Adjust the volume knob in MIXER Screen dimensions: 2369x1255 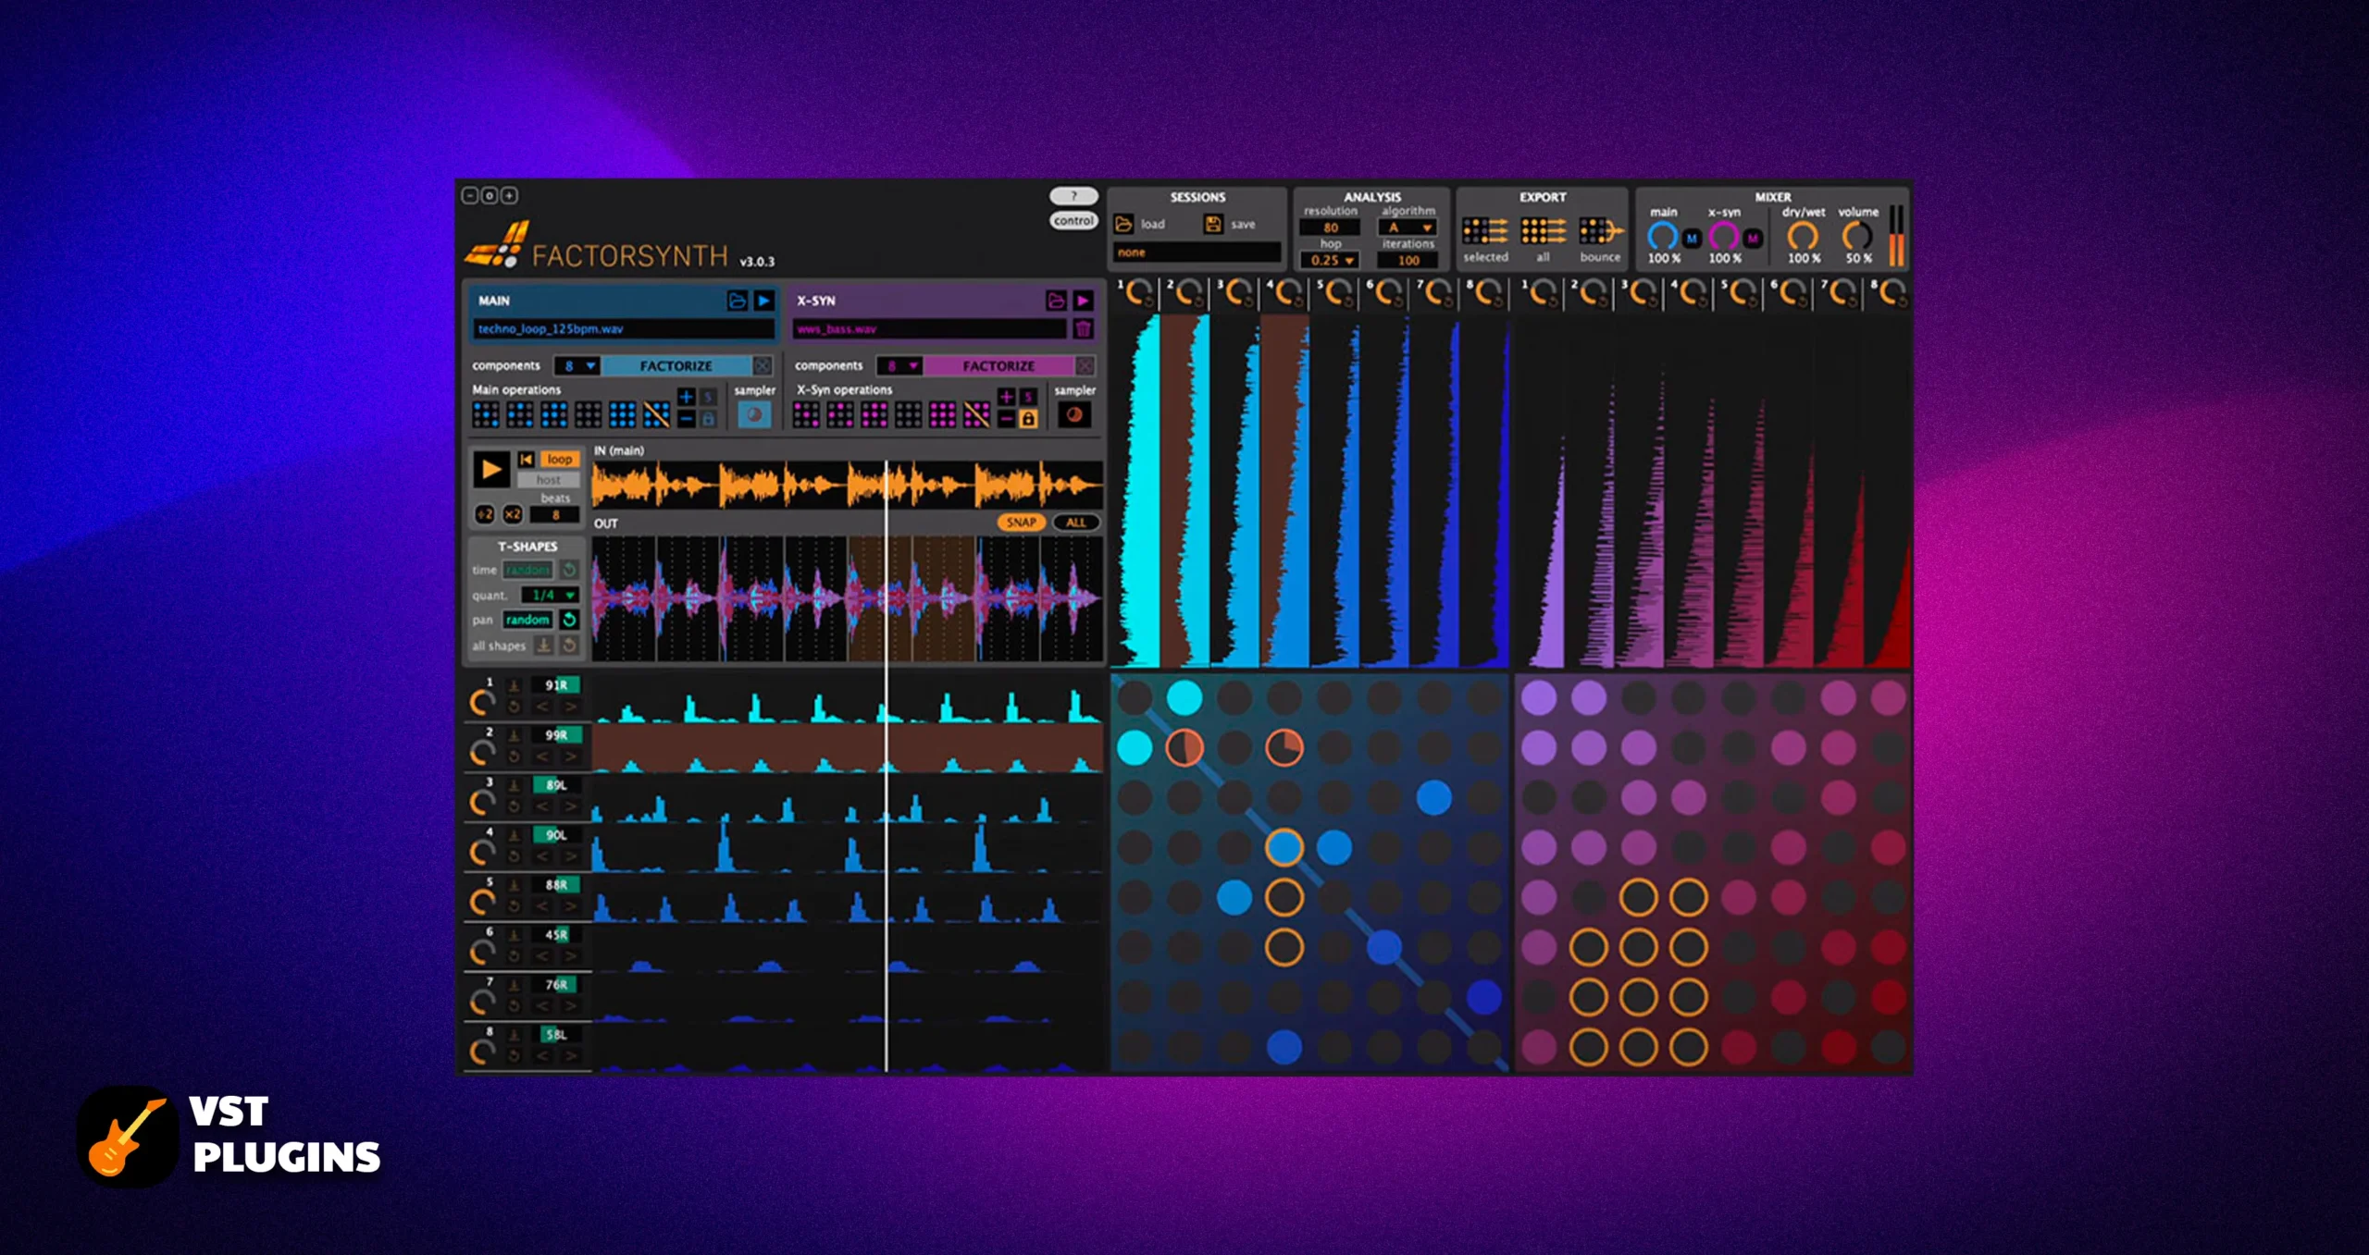point(1856,237)
